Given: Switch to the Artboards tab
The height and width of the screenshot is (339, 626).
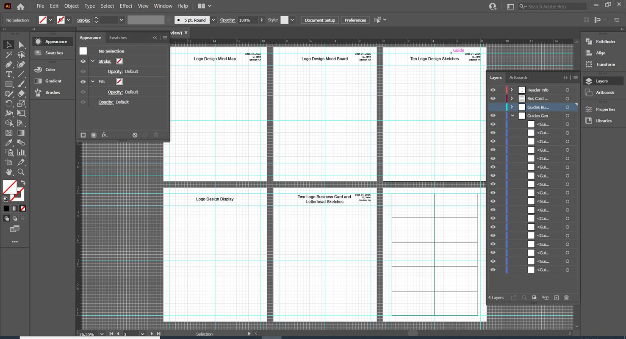Looking at the screenshot, I should (x=518, y=78).
